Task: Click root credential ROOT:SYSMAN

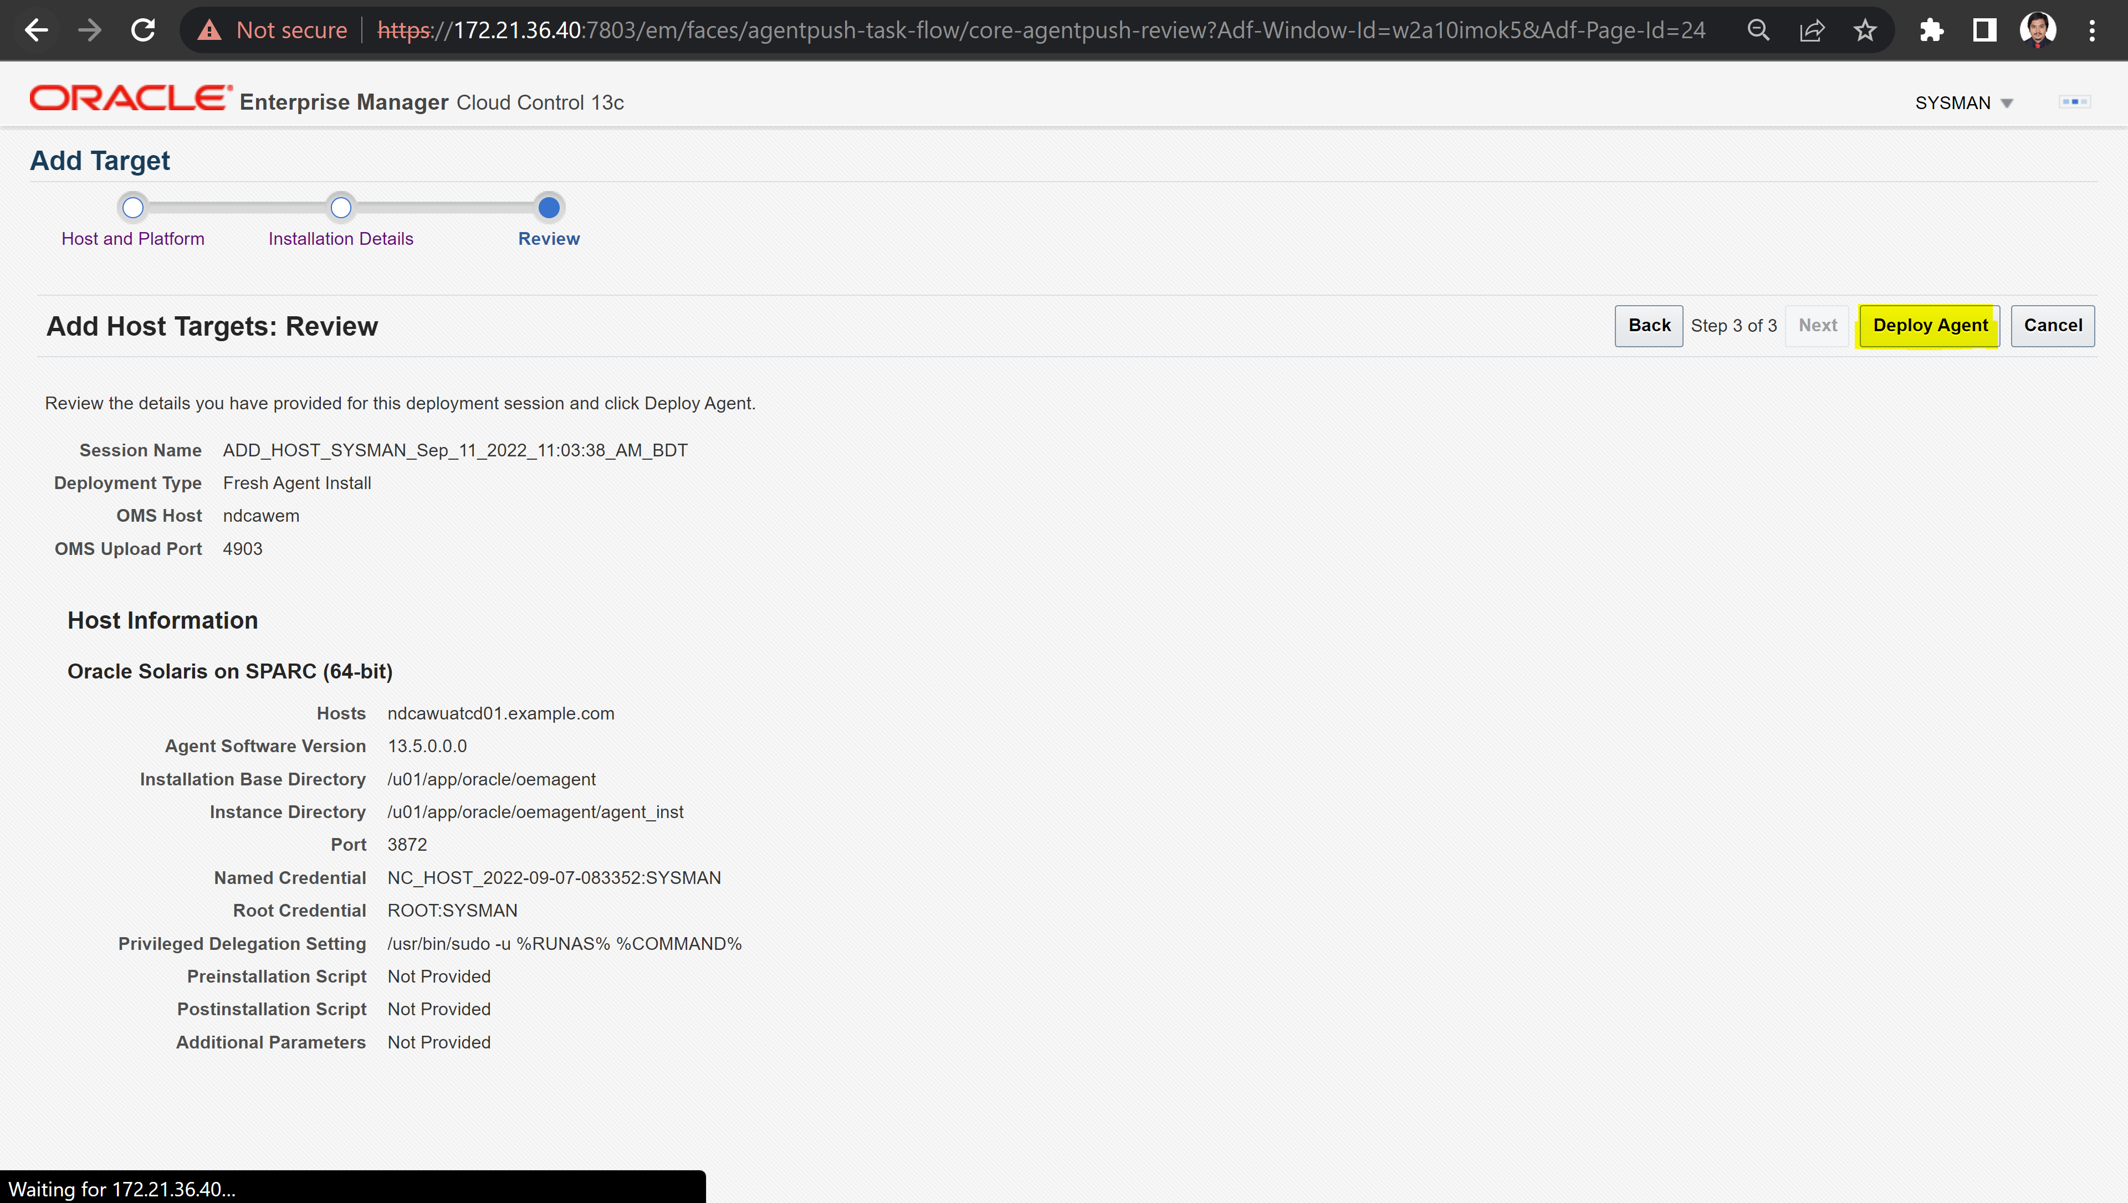Action: (452, 911)
